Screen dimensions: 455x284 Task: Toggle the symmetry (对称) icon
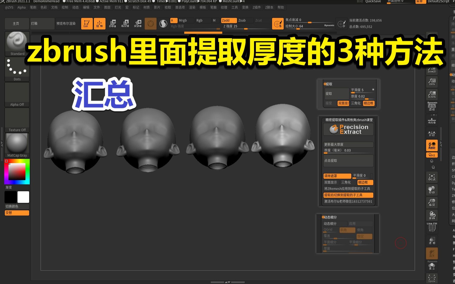[432, 133]
